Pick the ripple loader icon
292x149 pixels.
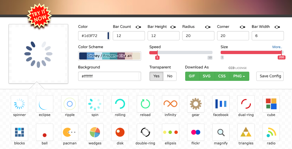[x=70, y=104]
